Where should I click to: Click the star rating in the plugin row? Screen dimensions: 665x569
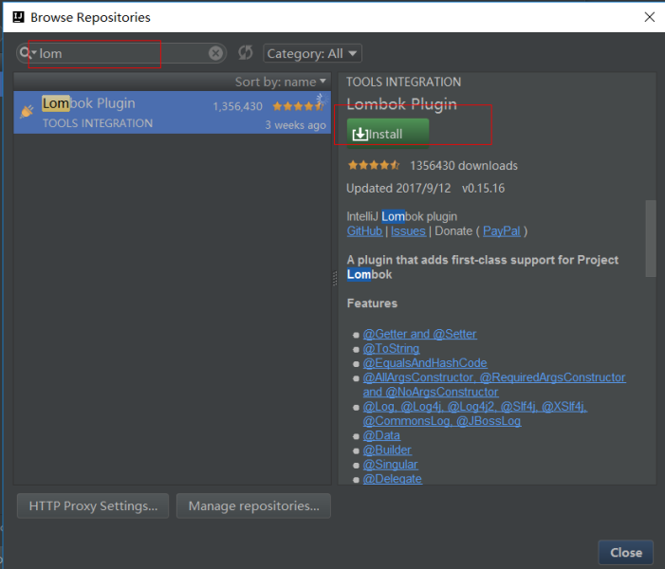click(299, 106)
